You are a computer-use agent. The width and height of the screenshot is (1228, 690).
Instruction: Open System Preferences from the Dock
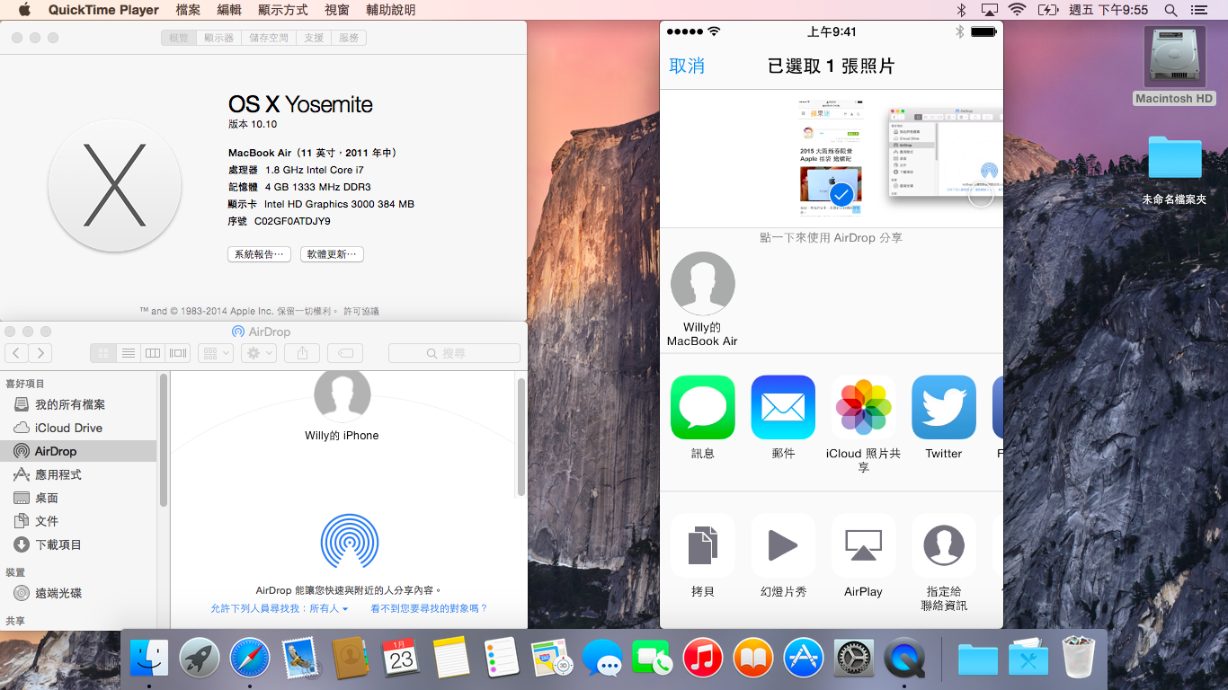pos(854,659)
